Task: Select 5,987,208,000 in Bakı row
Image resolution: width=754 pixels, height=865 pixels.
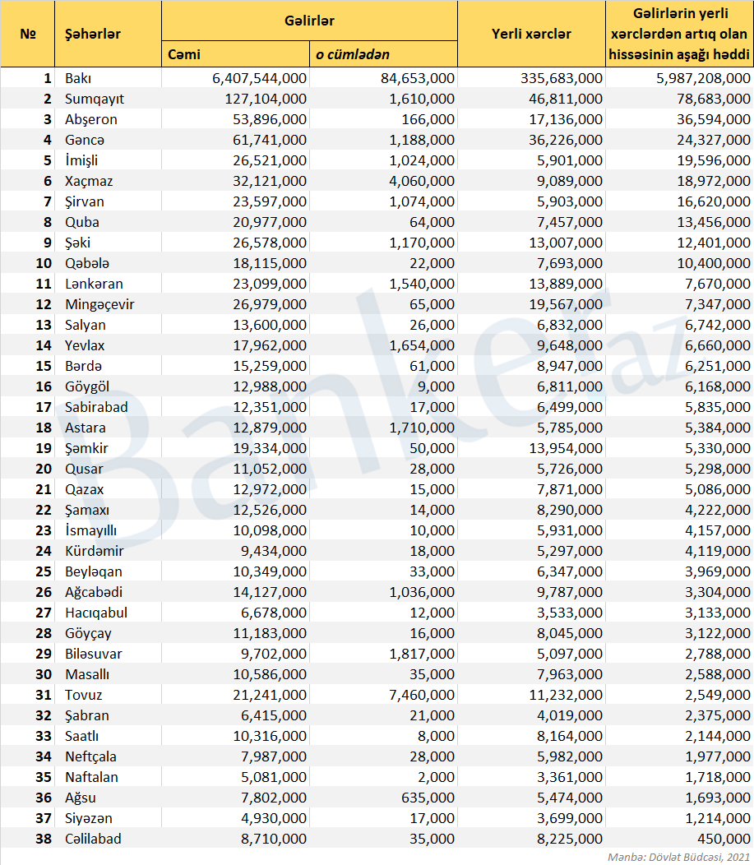Action: [x=703, y=78]
